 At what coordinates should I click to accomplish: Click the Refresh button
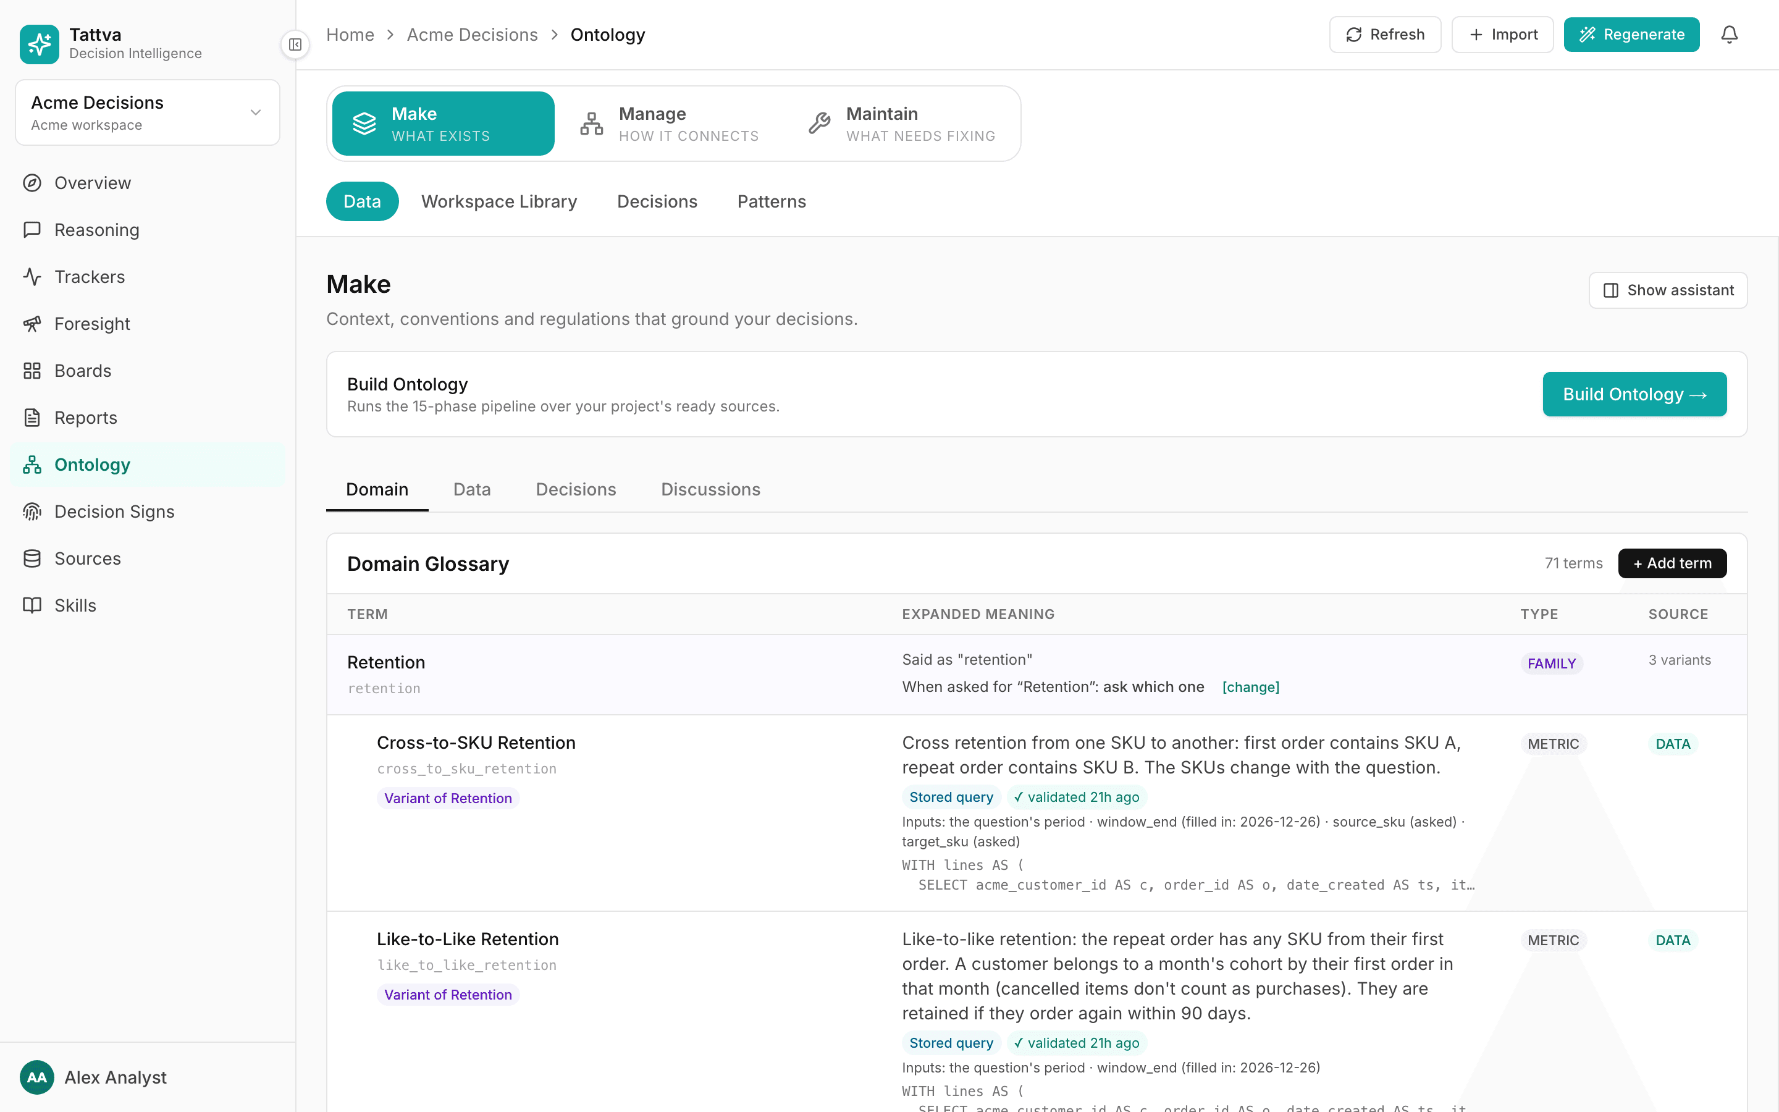pos(1385,35)
